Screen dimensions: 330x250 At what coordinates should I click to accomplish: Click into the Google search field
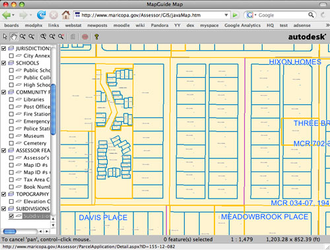(282, 15)
